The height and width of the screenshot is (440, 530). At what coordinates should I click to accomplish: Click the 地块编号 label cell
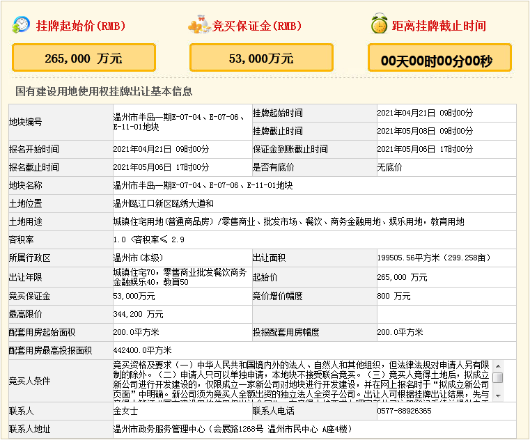pos(61,122)
